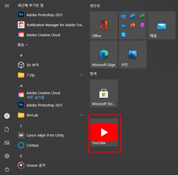This screenshot has height=175, width=178.
Task: Click the G letter index header
Action: [x=21, y=156]
